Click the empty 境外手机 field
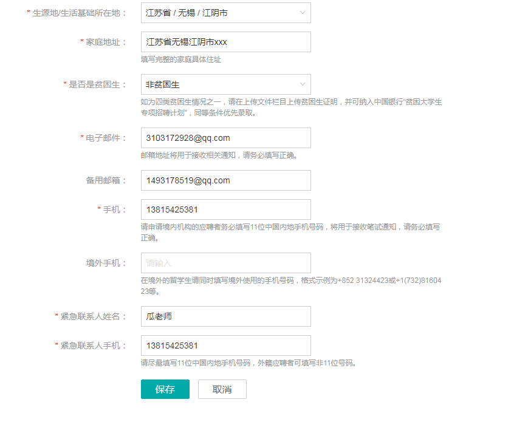This screenshot has height=422, width=511. [225, 263]
